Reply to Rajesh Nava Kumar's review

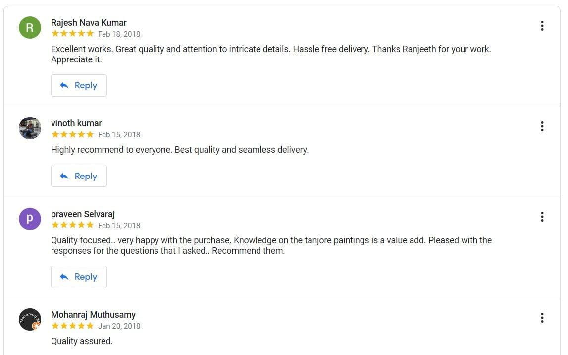79,85
